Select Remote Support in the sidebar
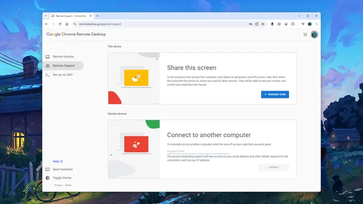Image resolution: width=363 pixels, height=204 pixels. pos(63,65)
